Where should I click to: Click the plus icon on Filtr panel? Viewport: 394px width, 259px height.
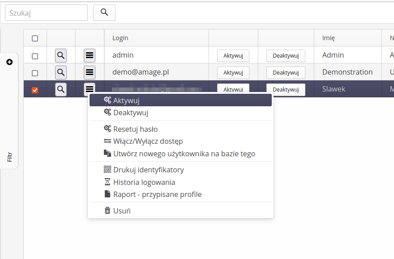[9, 62]
